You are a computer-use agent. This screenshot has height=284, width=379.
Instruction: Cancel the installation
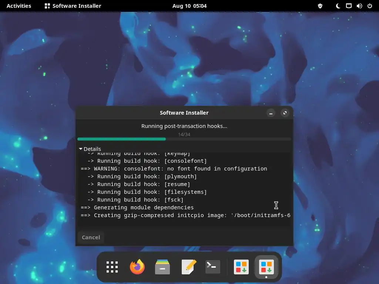point(91,237)
